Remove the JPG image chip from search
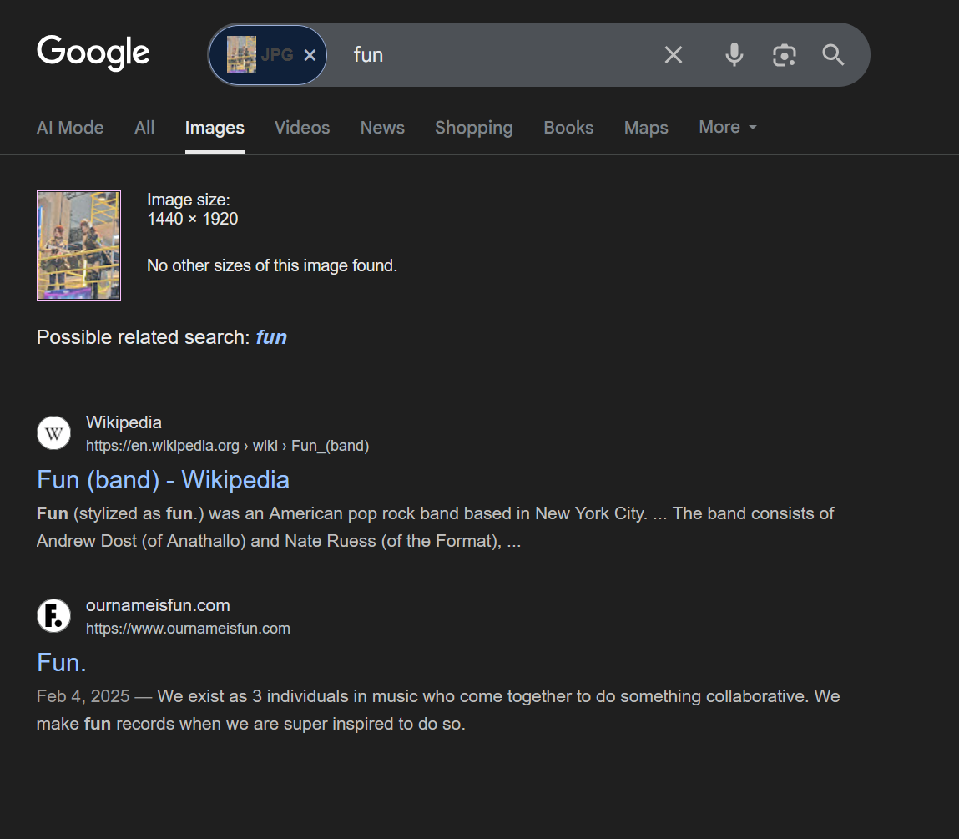This screenshot has width=959, height=839. (310, 55)
